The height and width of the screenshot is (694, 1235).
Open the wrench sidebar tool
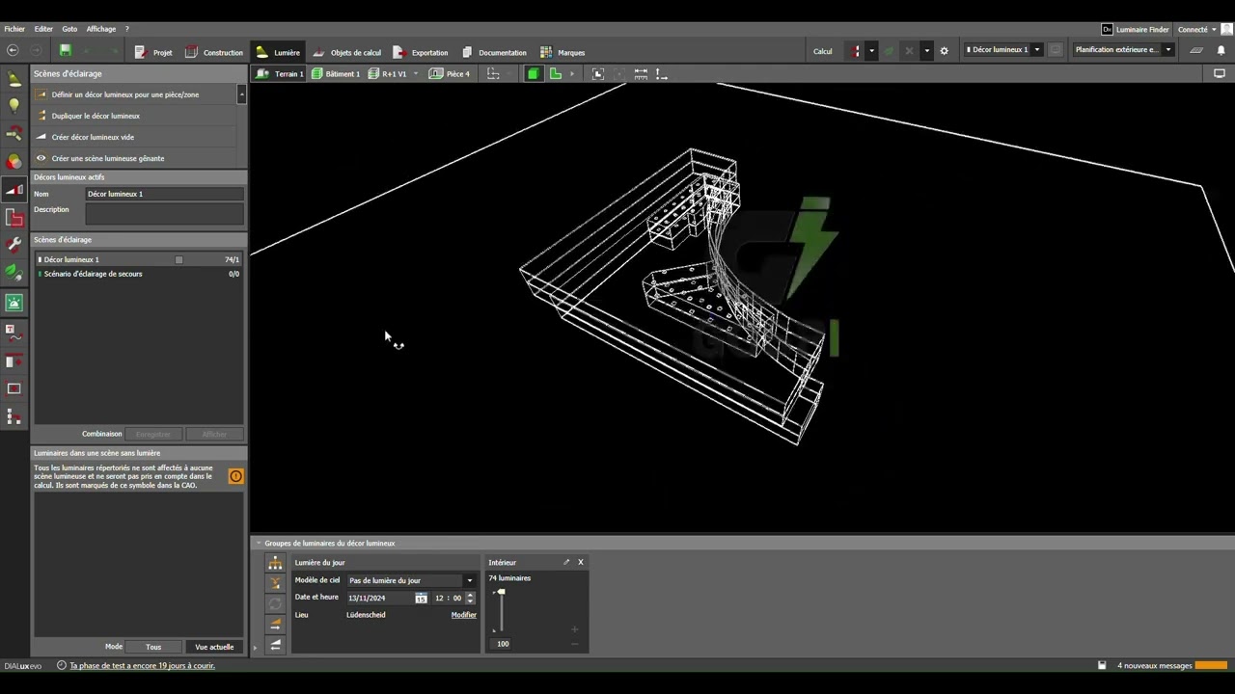[14, 245]
